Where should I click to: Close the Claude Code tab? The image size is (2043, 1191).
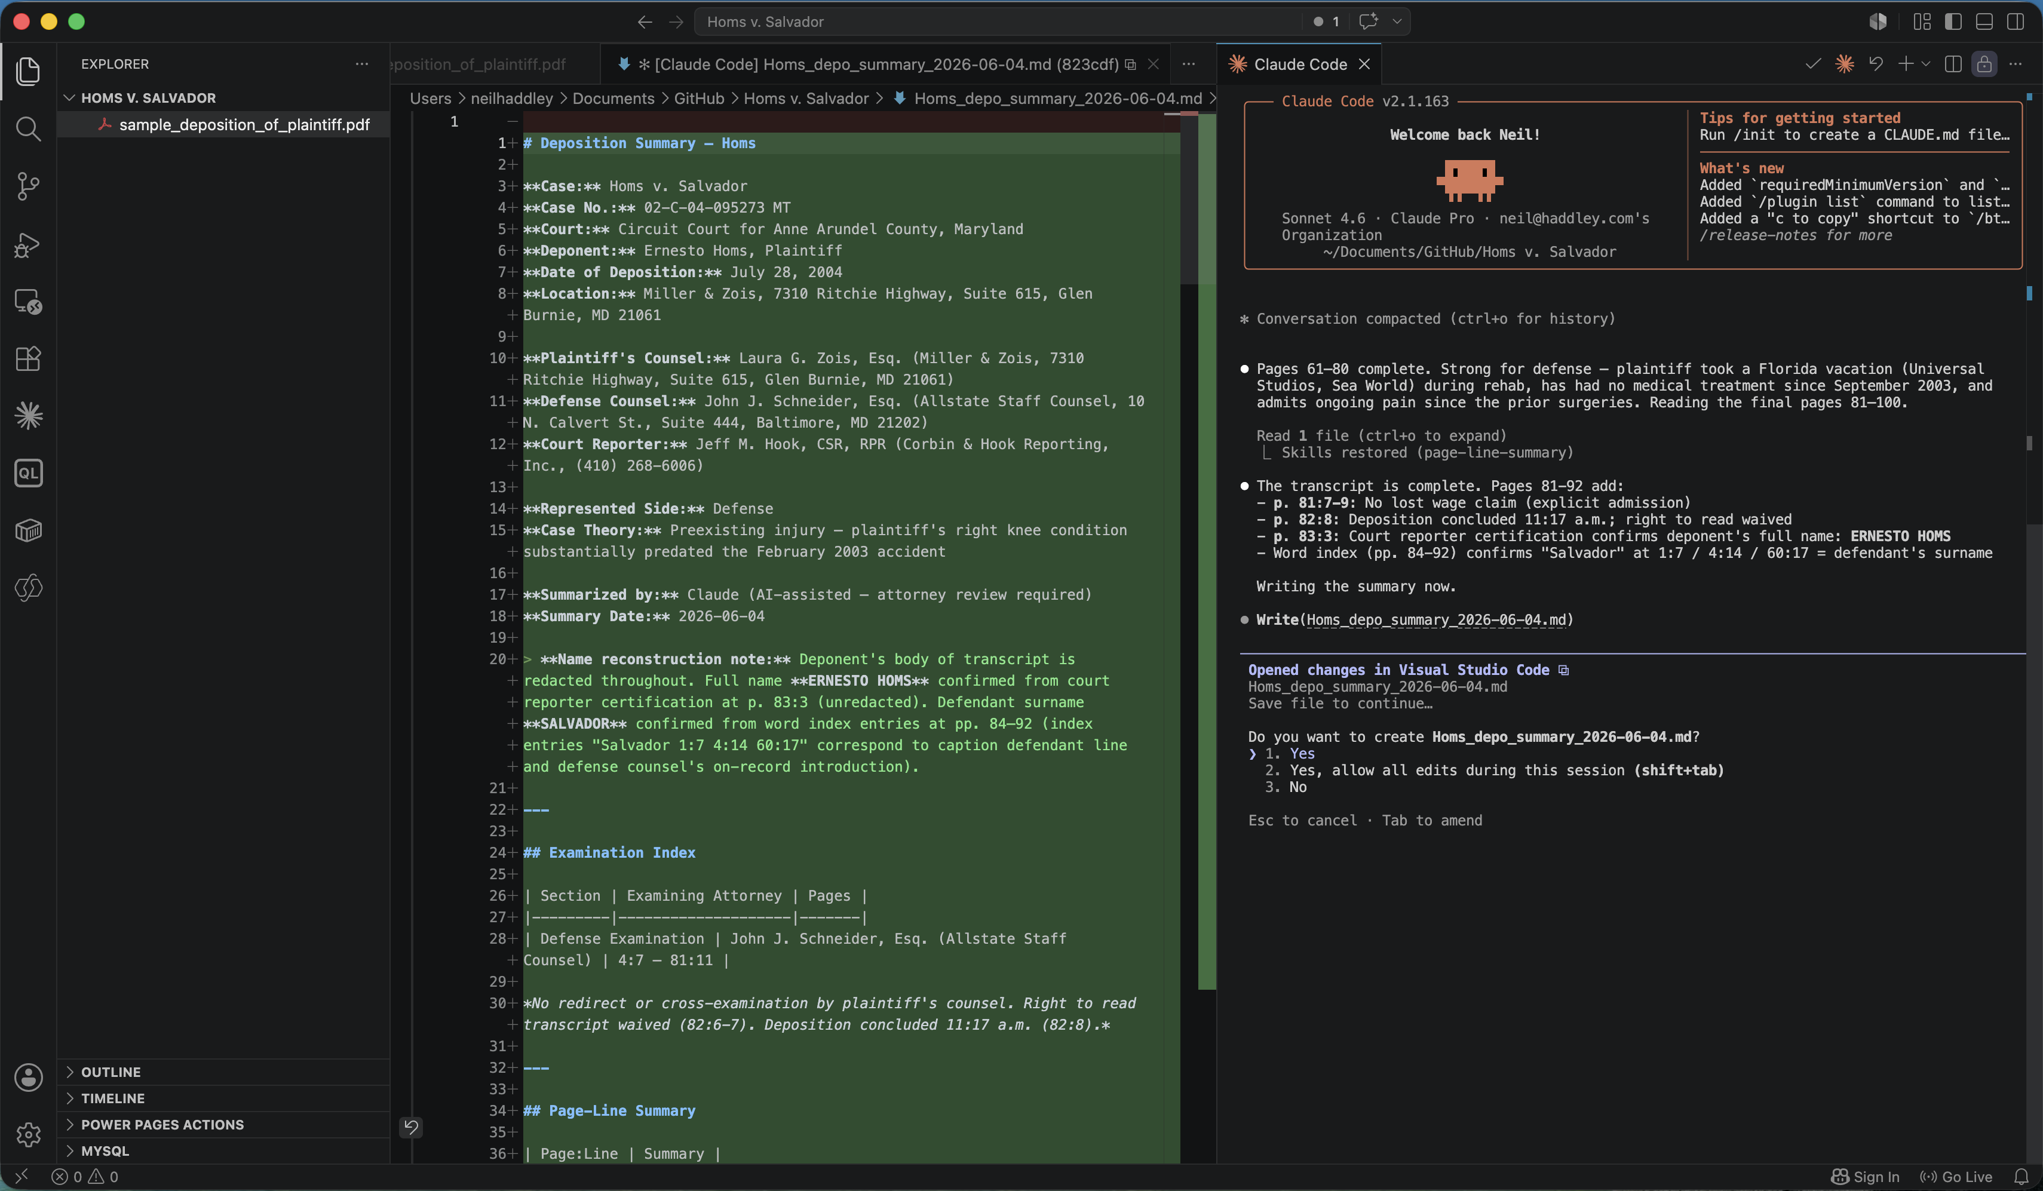point(1364,64)
